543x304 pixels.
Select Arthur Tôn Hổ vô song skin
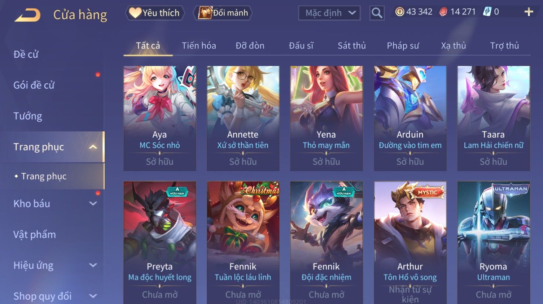point(410,242)
